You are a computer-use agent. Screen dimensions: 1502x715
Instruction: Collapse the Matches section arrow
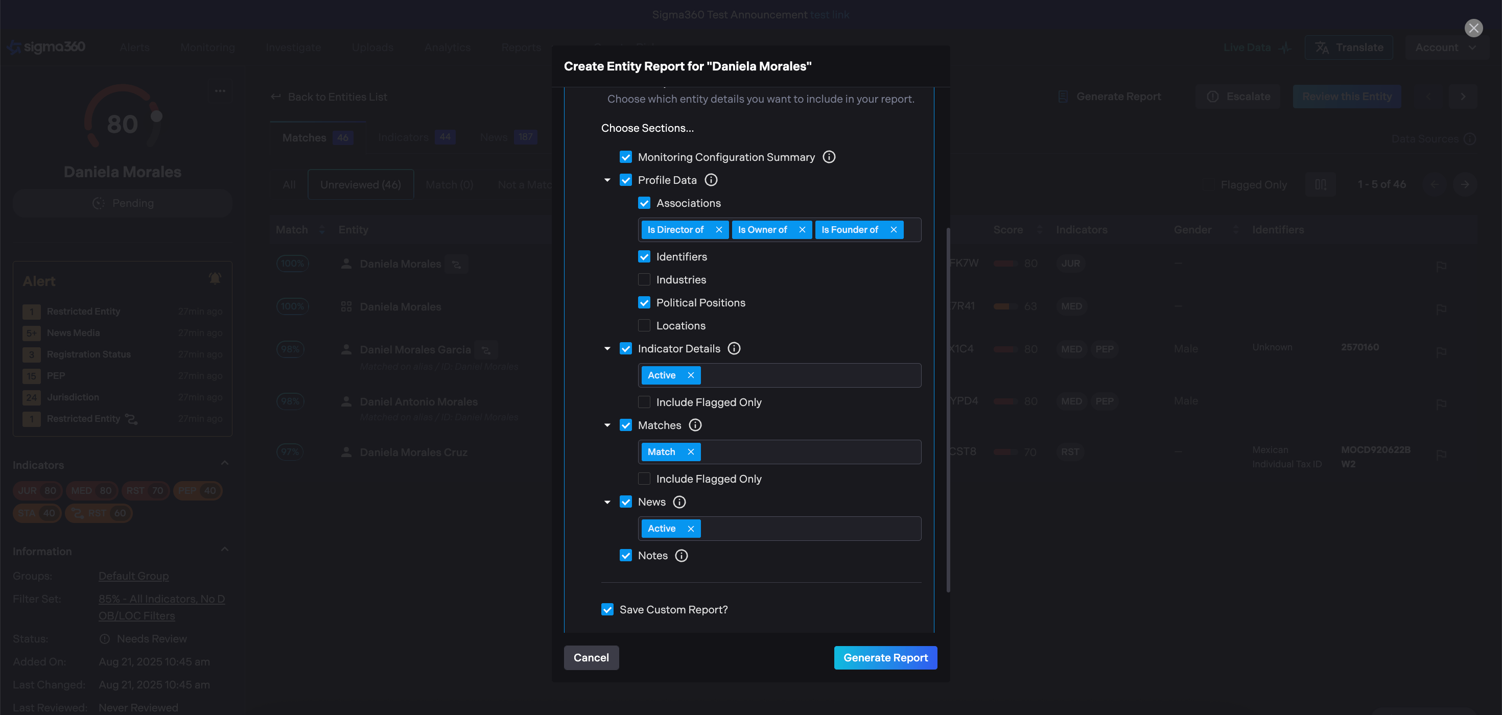[x=607, y=425]
